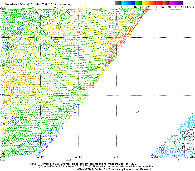
Task: Click the '-20' latitude label at top left
Action: coord(3,8)
